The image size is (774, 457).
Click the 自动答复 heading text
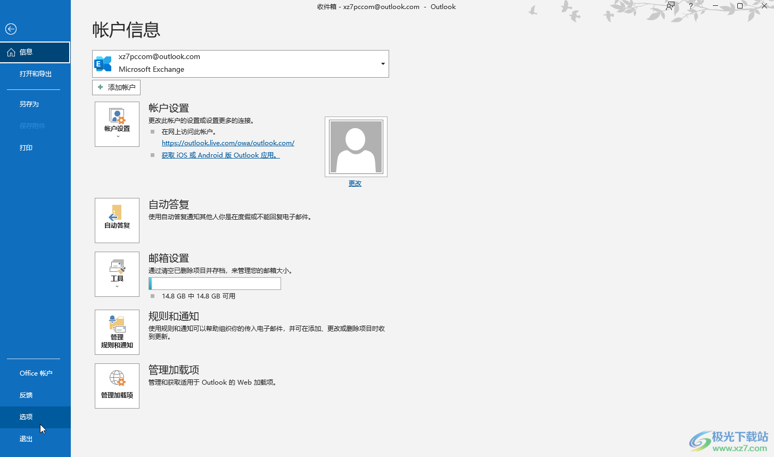[x=169, y=204]
